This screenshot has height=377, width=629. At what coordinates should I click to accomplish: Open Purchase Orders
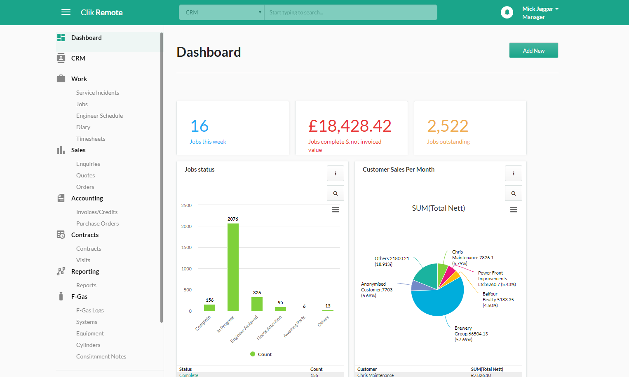(x=97, y=223)
